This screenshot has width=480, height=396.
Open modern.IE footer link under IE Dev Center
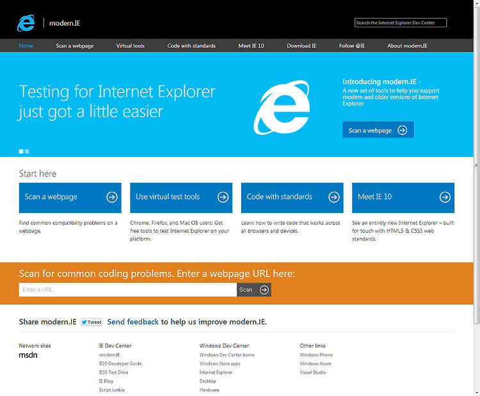coord(109,354)
